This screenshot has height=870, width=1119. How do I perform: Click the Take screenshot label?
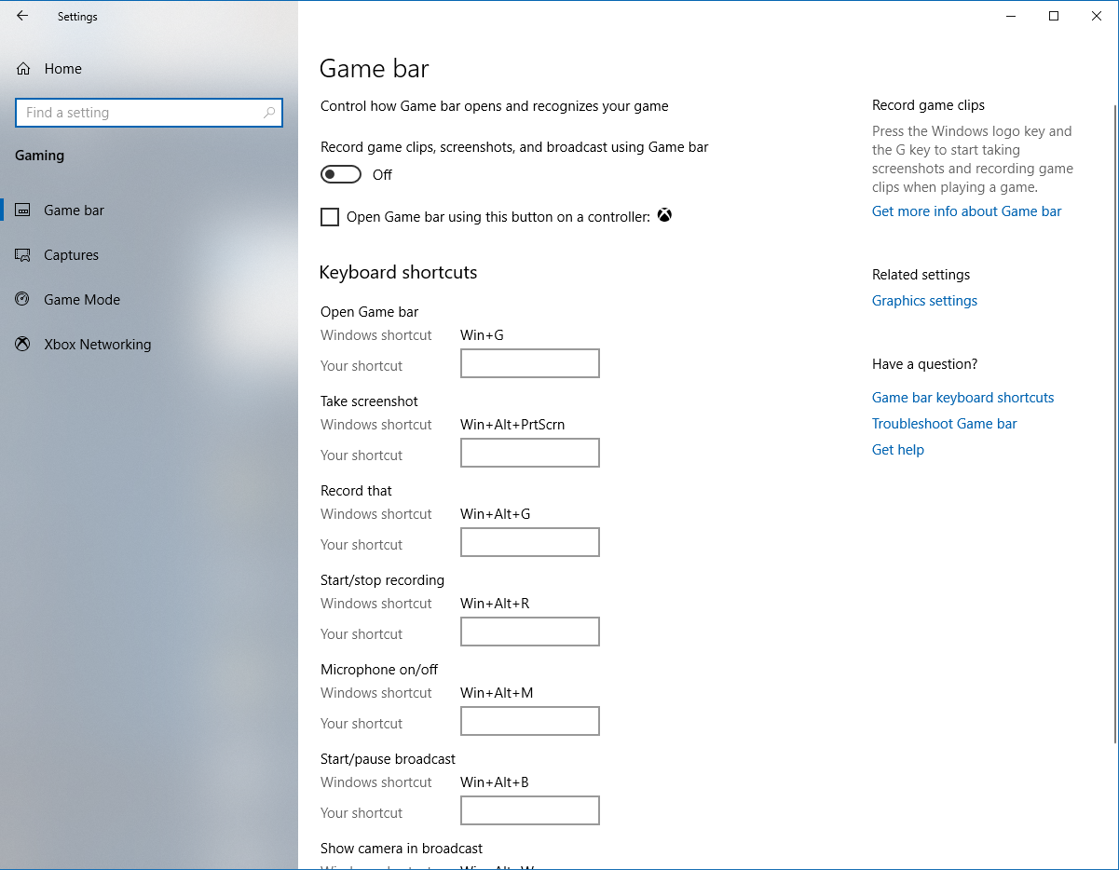(x=369, y=401)
